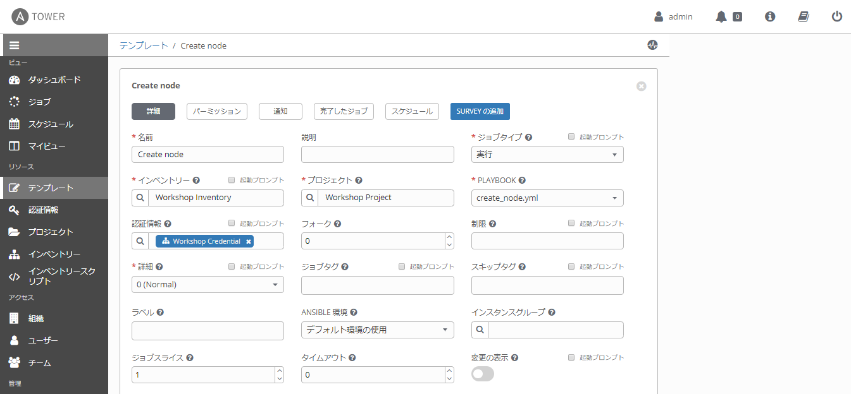Remove the Workshop Credential tag
Screen dimensions: 851x394
tap(249, 241)
